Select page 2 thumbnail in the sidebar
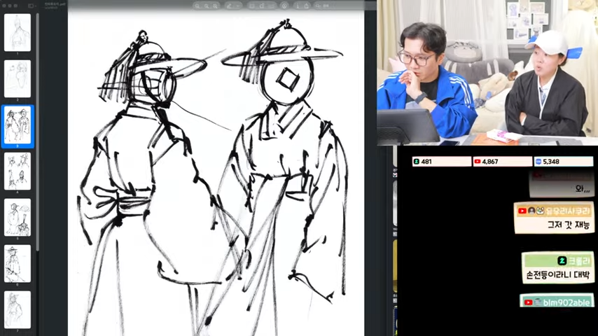The width and height of the screenshot is (598, 336). click(x=18, y=78)
